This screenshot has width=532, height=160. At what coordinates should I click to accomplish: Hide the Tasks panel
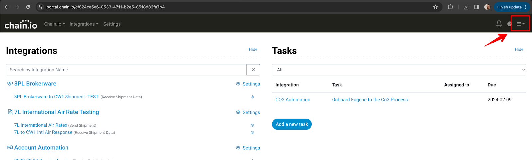point(519,49)
